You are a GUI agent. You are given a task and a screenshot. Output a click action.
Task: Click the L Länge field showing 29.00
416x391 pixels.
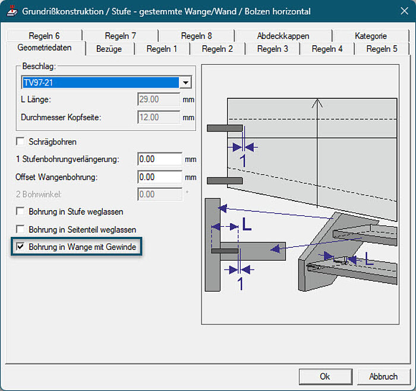click(x=159, y=99)
